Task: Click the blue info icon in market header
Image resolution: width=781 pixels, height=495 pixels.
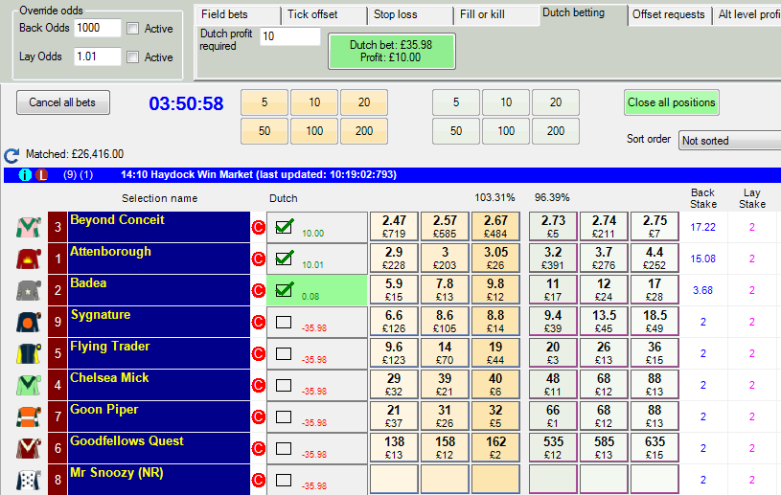Action: pyautogui.click(x=26, y=175)
